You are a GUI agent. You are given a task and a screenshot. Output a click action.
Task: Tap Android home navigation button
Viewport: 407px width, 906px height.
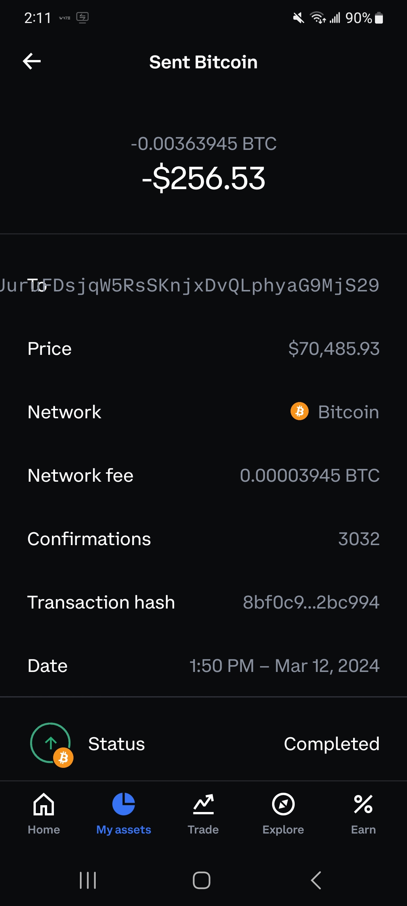[x=202, y=880]
